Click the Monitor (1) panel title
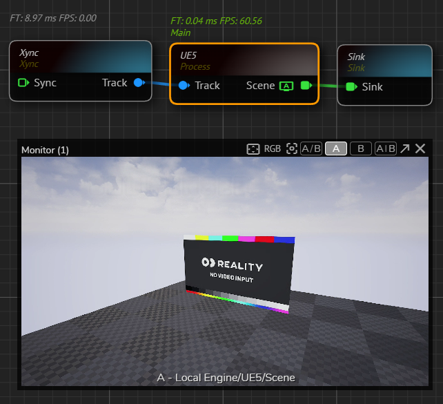Viewport: 443px width, 404px height. pyautogui.click(x=46, y=150)
